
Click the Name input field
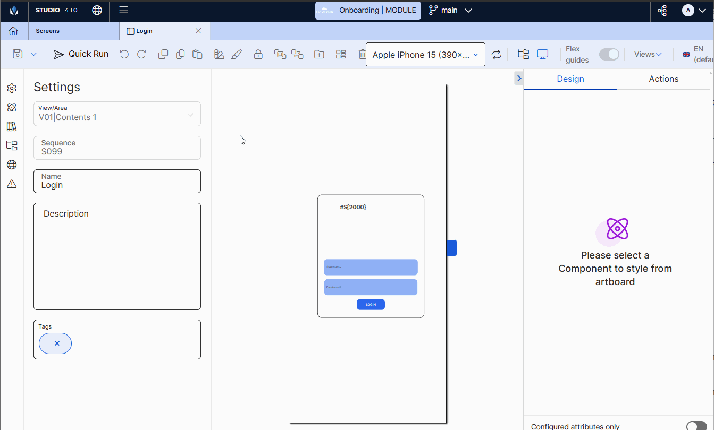click(117, 185)
